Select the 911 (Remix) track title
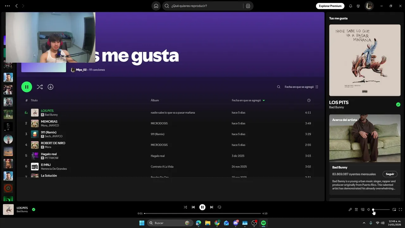Image resolution: width=405 pixels, height=228 pixels. pos(48,132)
